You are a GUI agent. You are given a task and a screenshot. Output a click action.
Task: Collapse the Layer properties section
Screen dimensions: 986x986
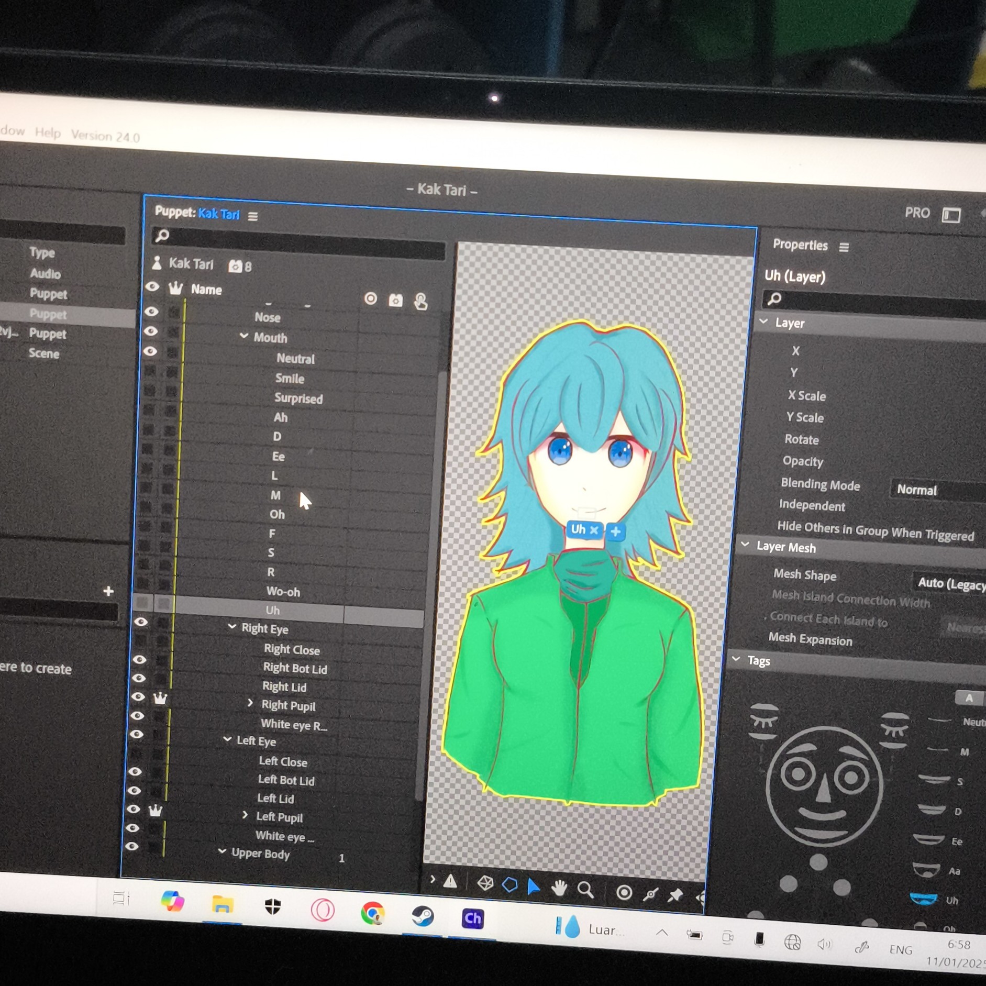coord(764,321)
